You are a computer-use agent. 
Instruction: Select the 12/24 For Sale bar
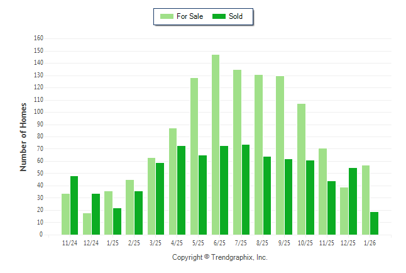point(87,223)
